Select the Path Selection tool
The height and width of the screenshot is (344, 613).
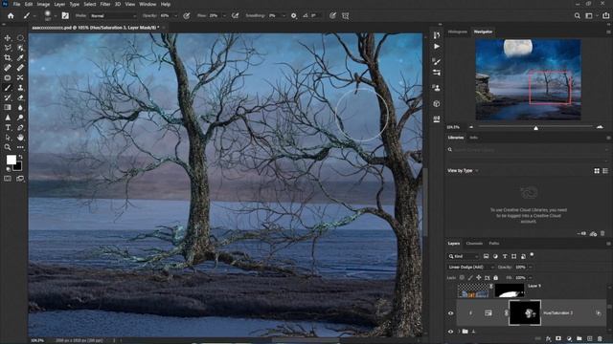point(8,138)
